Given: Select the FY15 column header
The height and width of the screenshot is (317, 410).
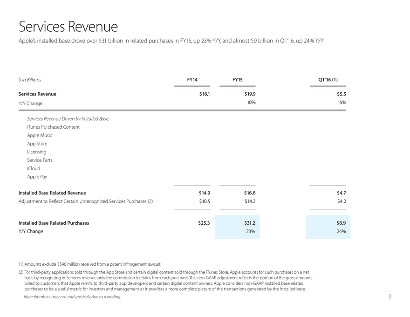Looking at the screenshot, I should coord(237,80).
